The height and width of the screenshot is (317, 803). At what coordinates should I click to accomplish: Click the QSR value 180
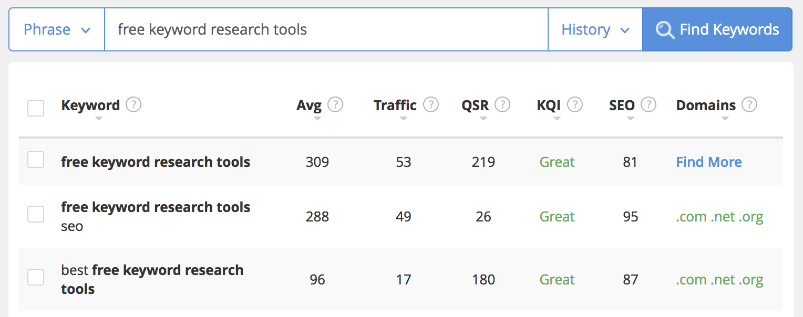[x=483, y=280]
